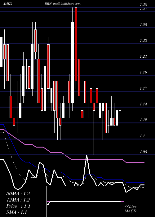Select the 1.1 price axis label
The image size is (155, 217).
(142, 136)
